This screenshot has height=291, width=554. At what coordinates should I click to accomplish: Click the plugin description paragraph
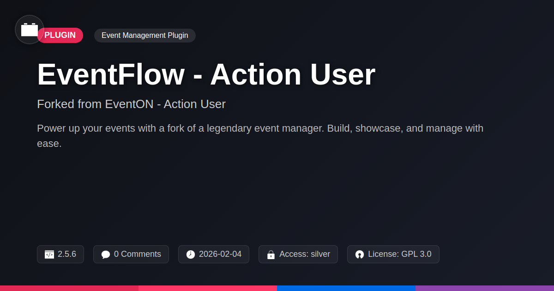pos(260,136)
